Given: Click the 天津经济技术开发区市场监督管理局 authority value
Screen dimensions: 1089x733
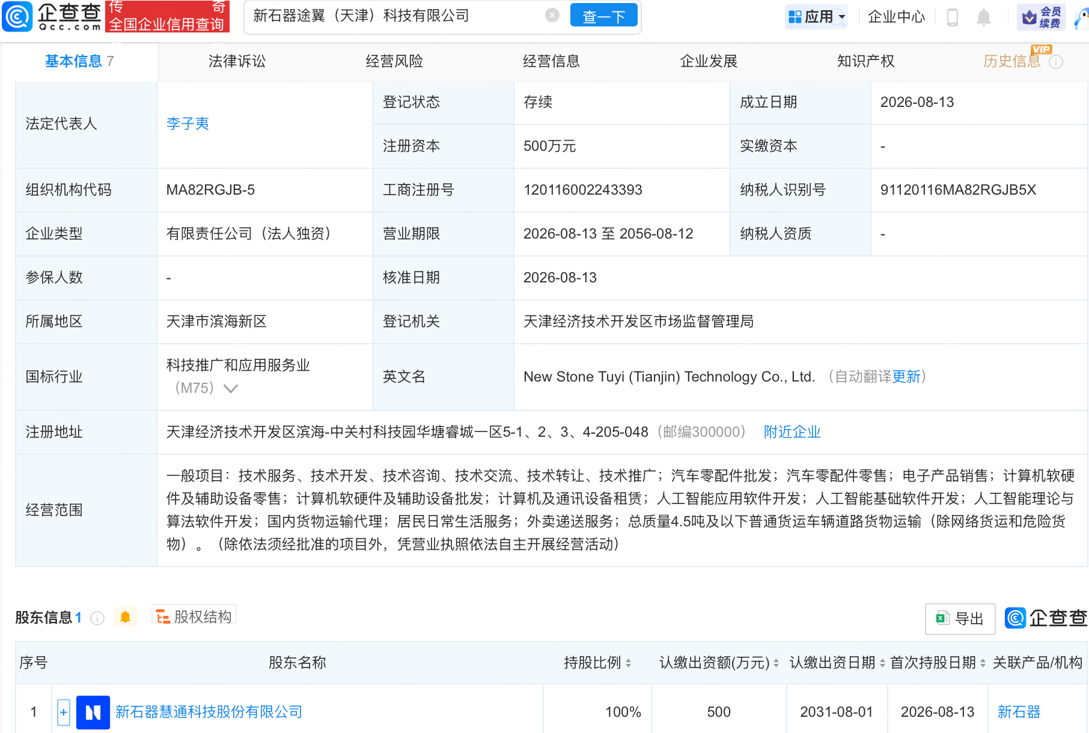Looking at the screenshot, I should (638, 321).
